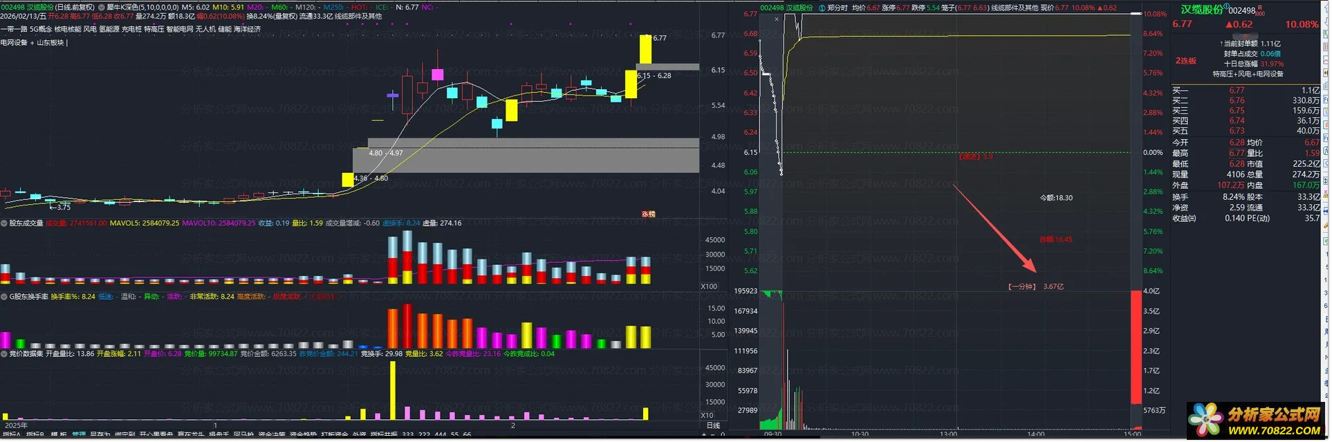1332x442 pixels.
Task: Click the 昨额:16.45 label in intraday chart
Action: (x=1056, y=240)
